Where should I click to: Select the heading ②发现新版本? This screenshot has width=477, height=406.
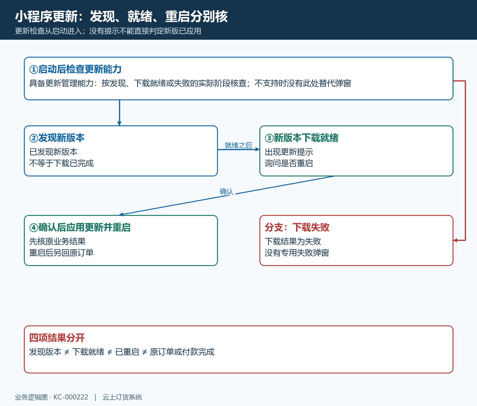point(57,138)
